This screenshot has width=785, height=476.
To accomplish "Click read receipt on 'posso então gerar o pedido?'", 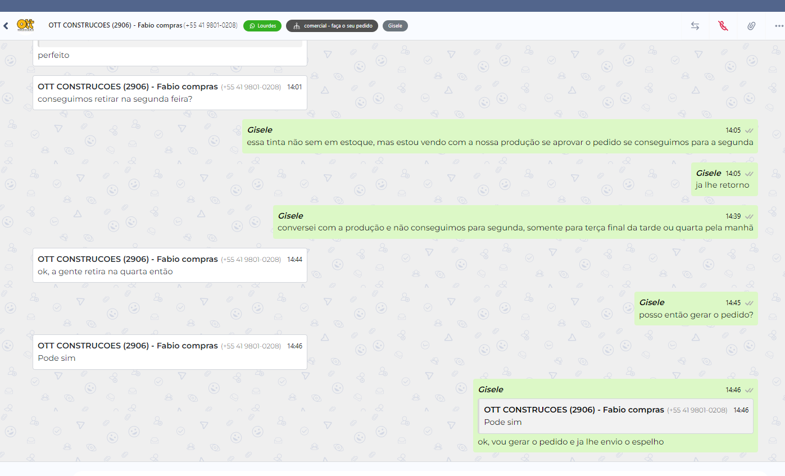I will click(749, 303).
